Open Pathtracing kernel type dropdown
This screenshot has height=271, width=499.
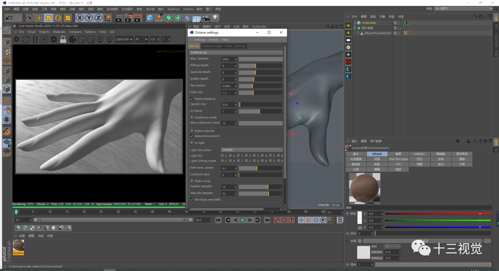click(x=236, y=53)
